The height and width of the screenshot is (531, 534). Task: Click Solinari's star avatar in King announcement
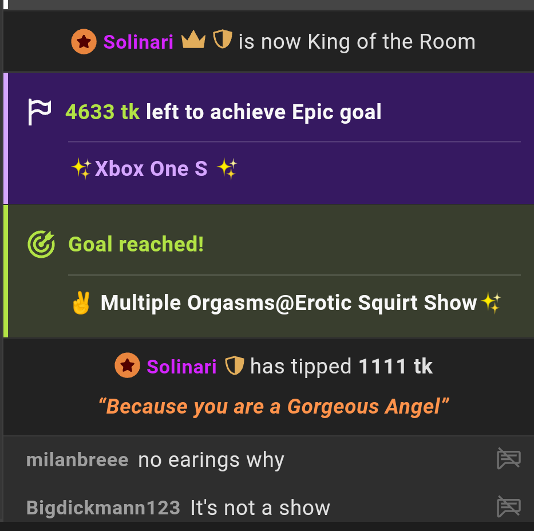click(84, 42)
